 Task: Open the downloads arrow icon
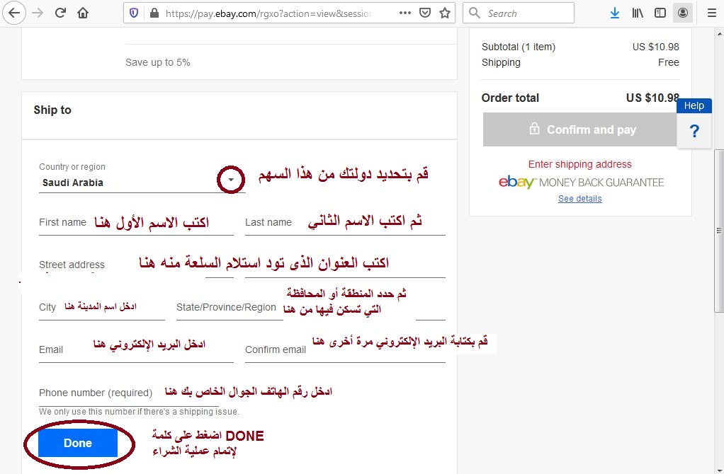pyautogui.click(x=613, y=13)
